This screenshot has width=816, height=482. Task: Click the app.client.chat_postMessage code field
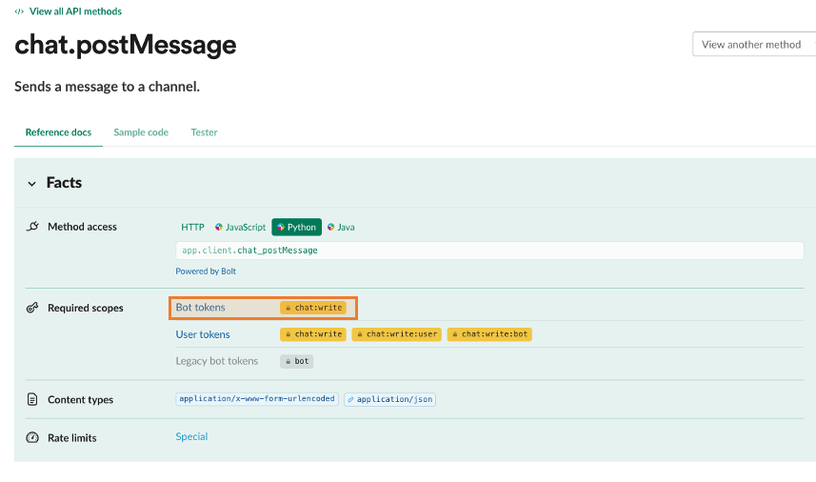pyautogui.click(x=489, y=251)
